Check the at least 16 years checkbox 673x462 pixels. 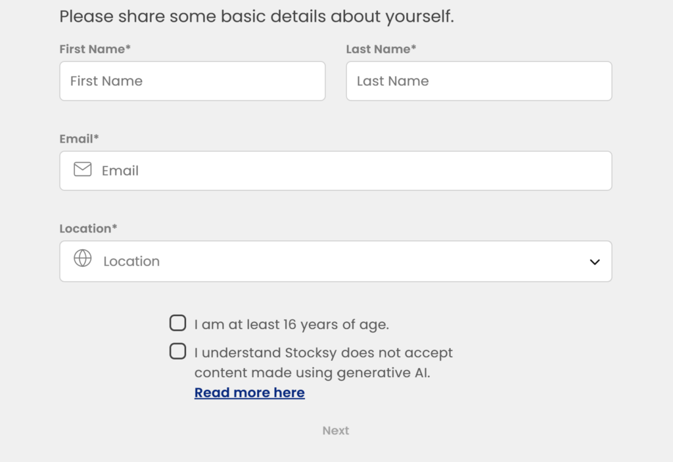pyautogui.click(x=177, y=323)
